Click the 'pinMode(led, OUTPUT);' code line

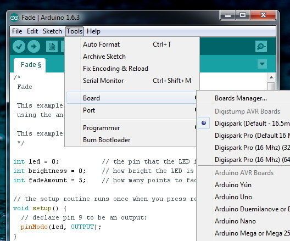pos(61,227)
